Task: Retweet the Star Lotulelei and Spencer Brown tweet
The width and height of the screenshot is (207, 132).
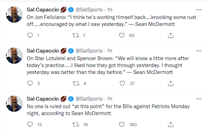Action: point(76,83)
